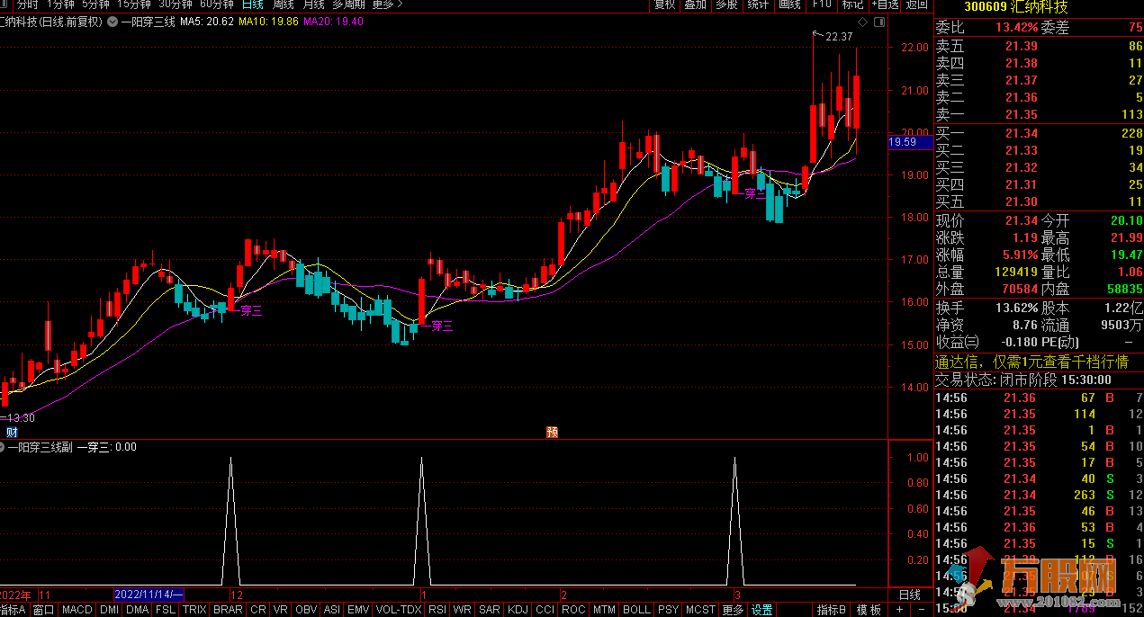
Task: Open the 指标A indicator tab
Action: coord(14,610)
